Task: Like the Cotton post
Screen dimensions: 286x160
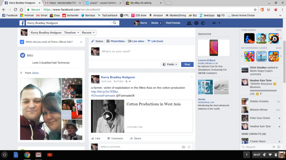Action: pyautogui.click(x=96, y=138)
